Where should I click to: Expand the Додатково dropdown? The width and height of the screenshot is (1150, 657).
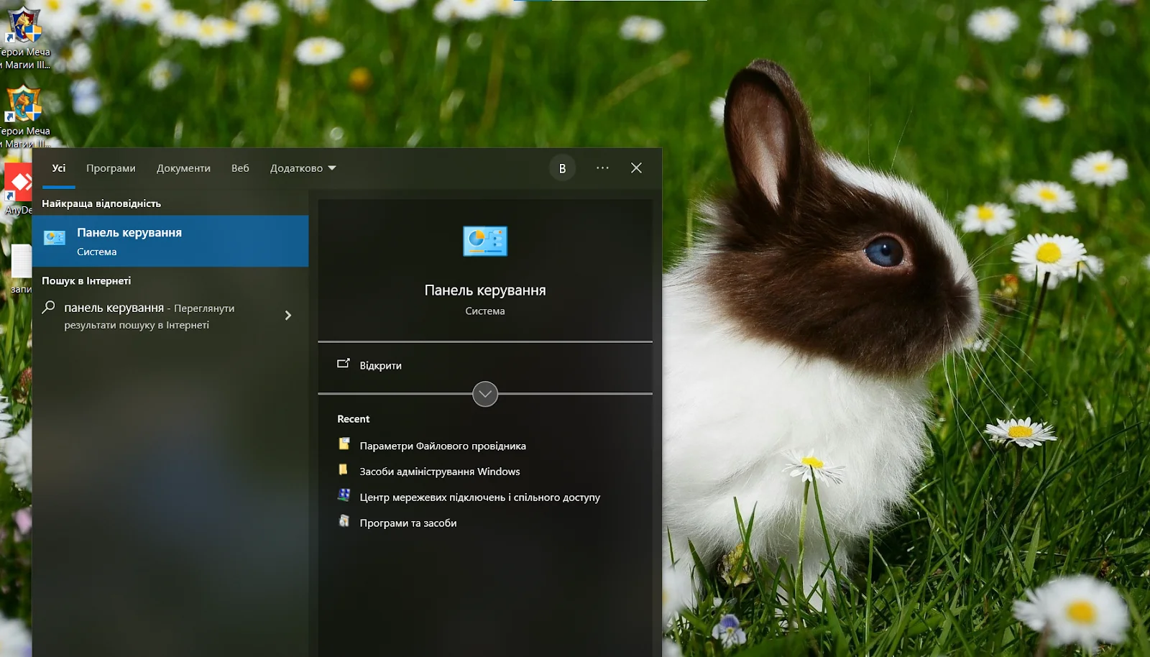tap(303, 168)
